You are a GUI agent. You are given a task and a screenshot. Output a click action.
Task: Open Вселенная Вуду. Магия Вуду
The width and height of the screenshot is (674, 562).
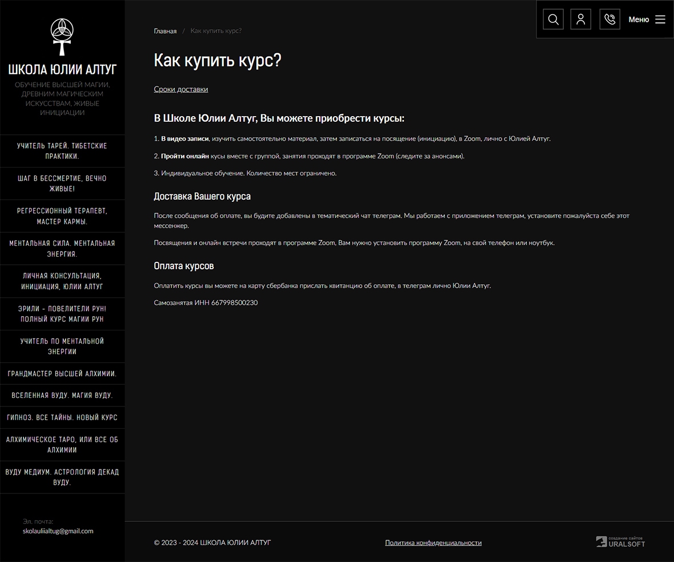pos(62,396)
